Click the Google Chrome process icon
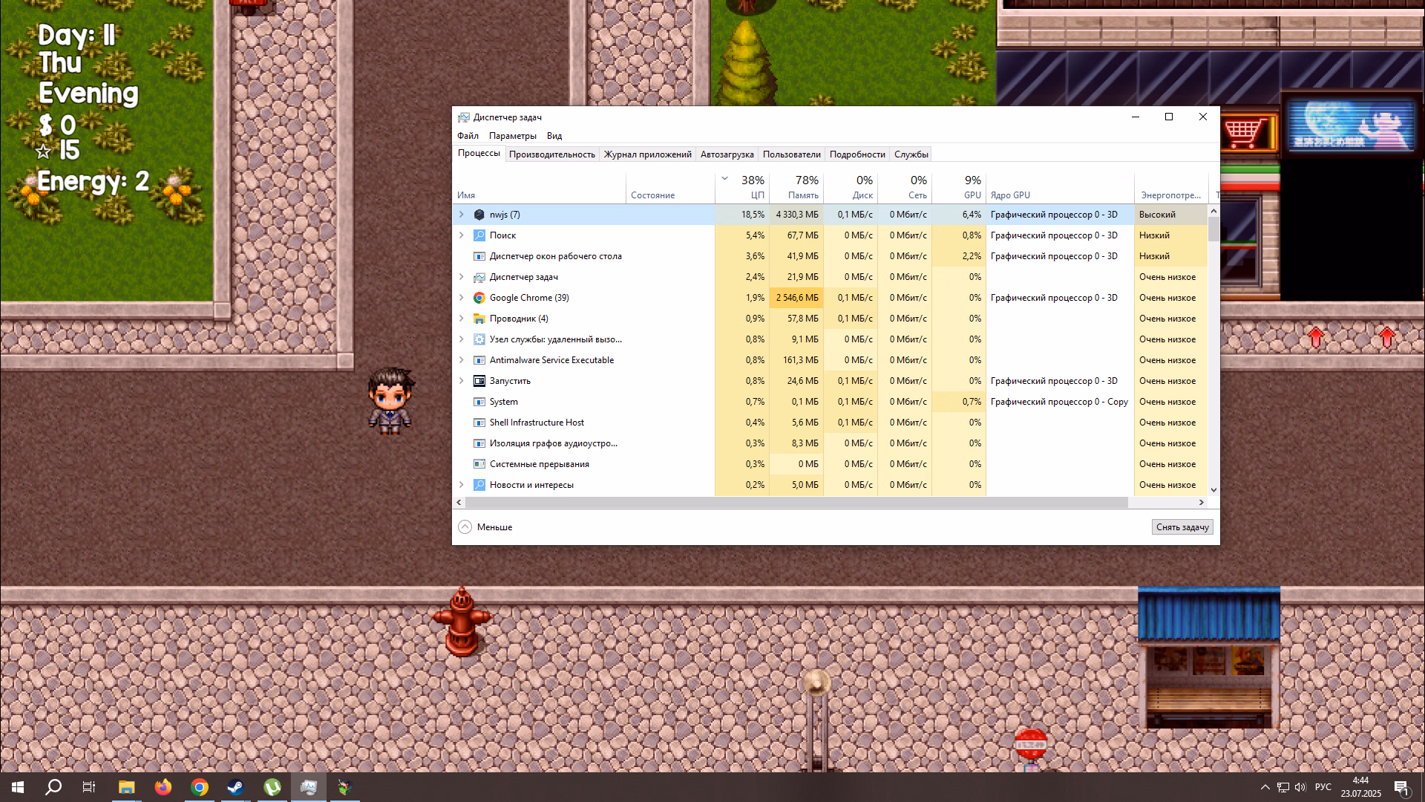The image size is (1425, 802). tap(479, 298)
